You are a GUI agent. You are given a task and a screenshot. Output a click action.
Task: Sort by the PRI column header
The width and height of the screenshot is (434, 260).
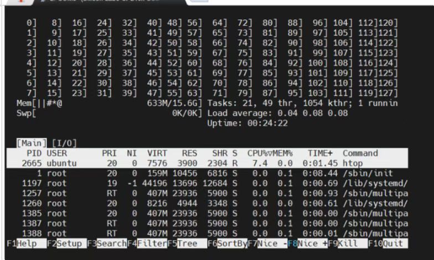pyautogui.click(x=110, y=153)
